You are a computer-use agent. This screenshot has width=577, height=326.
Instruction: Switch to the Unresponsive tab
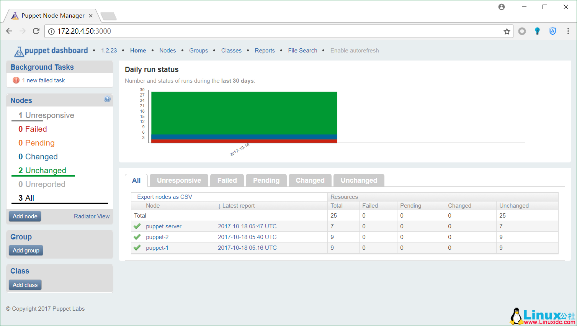pyautogui.click(x=179, y=180)
